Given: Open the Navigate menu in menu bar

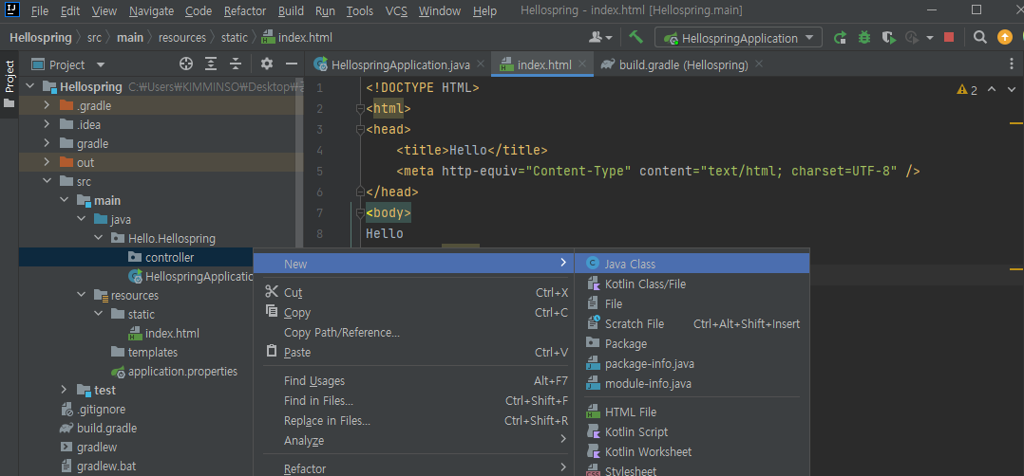Looking at the screenshot, I should (152, 11).
